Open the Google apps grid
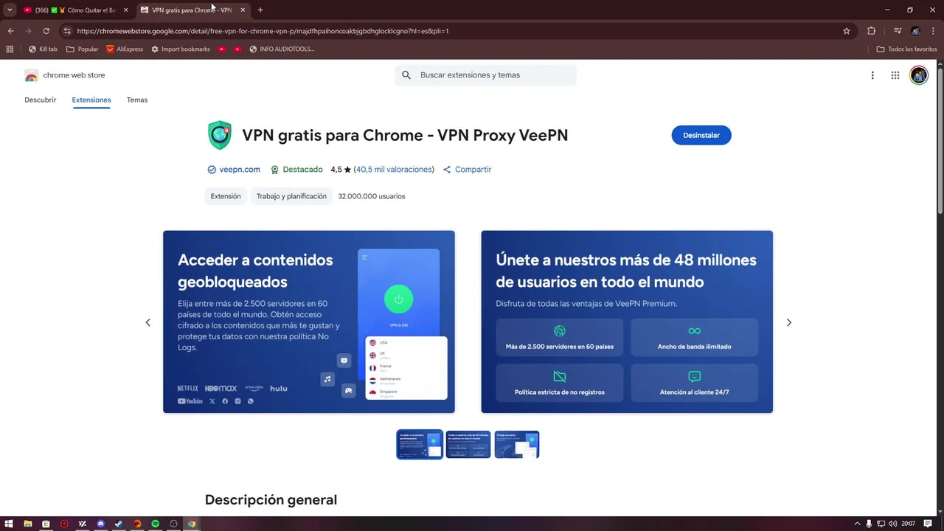This screenshot has height=531, width=944. pyautogui.click(x=895, y=75)
